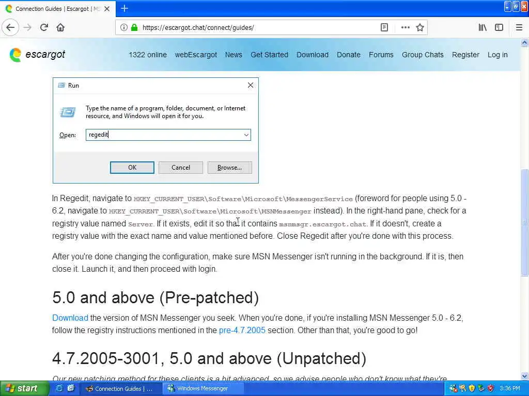Reload the current page
The image size is (529, 396).
(44, 27)
